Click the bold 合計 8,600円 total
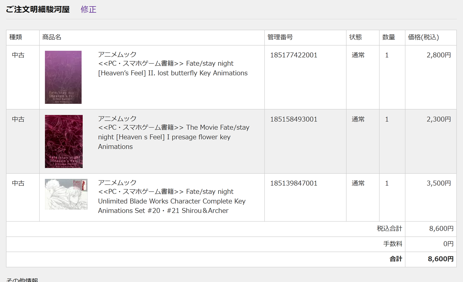463x282 pixels. [x=440, y=259]
